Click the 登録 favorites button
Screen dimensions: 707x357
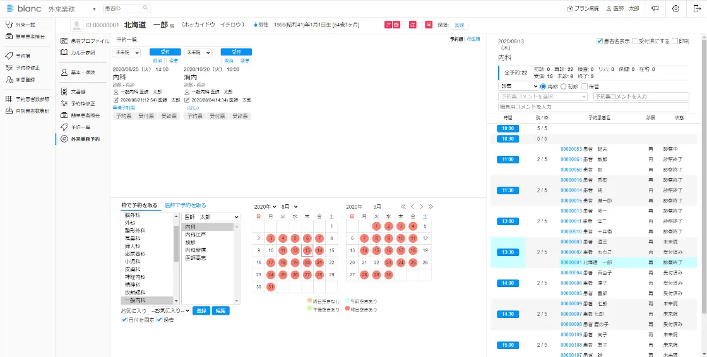[x=201, y=310]
